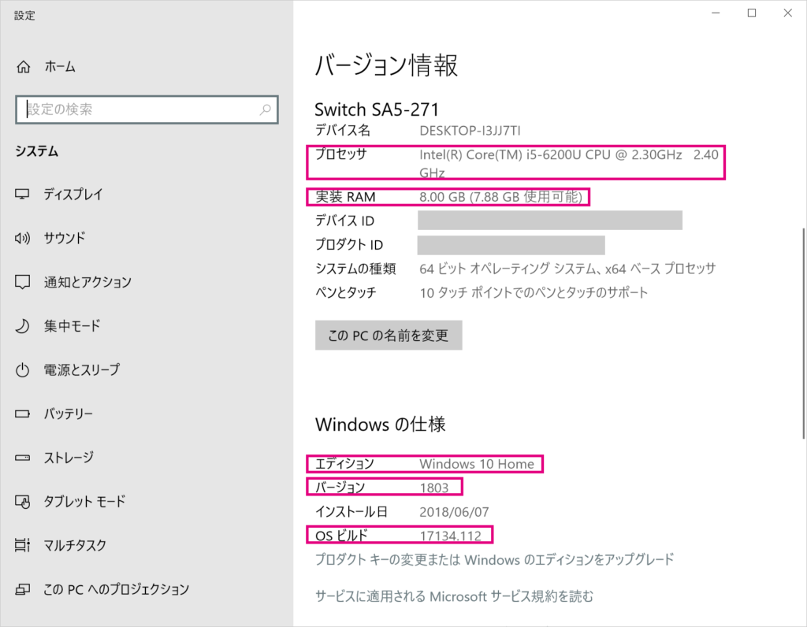
Task: Click the search magnifier icon
Action: (268, 109)
